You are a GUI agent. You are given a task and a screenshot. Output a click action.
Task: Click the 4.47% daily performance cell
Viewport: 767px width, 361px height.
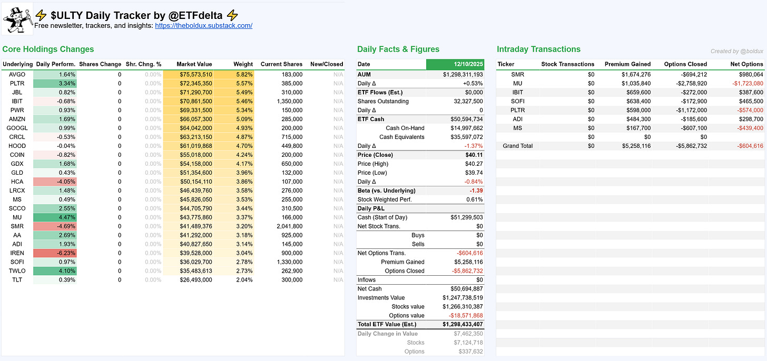pos(55,217)
